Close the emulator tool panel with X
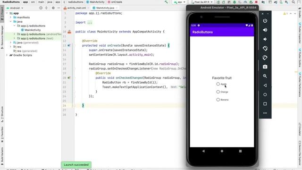302x170 pixels. click(262, 14)
